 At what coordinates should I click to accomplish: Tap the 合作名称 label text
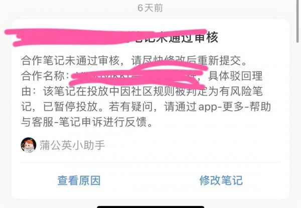click(43, 76)
